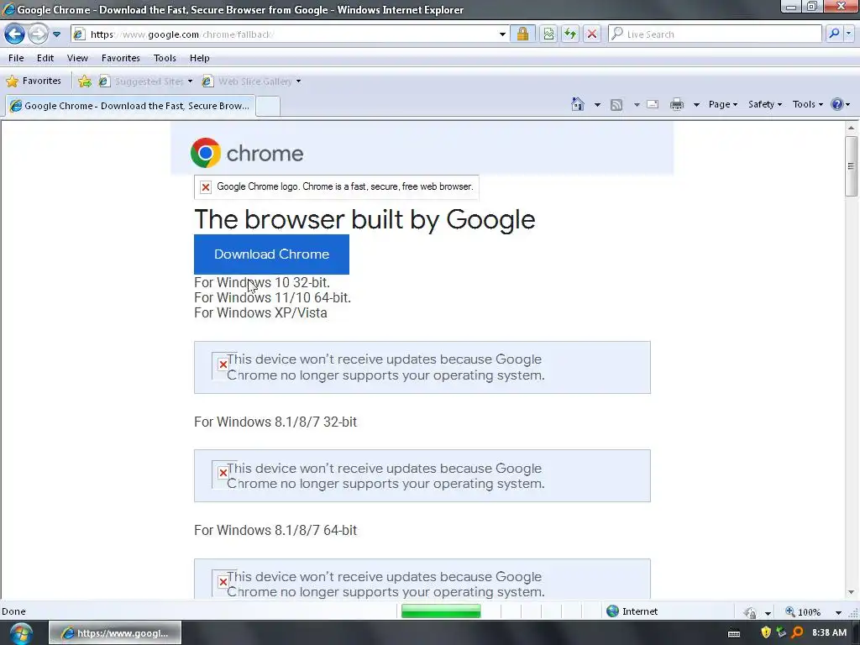Open the Tools menu in menu bar

click(165, 58)
